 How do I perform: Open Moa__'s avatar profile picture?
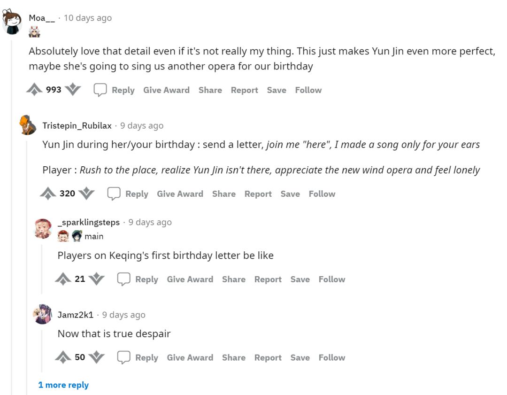coord(12,22)
